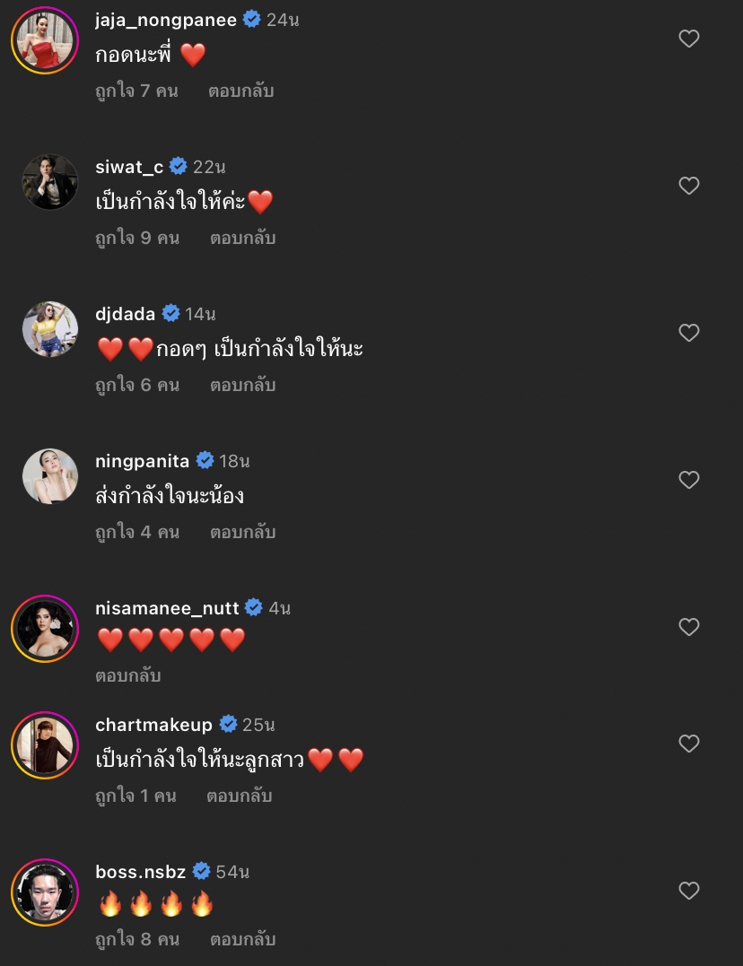Open the ningpanita username link
The height and width of the screenshot is (966, 743).
pyautogui.click(x=142, y=461)
